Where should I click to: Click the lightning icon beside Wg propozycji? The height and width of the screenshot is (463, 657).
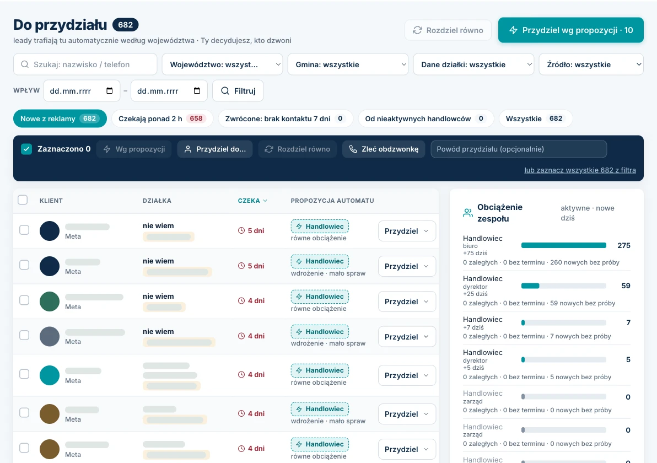coord(107,149)
